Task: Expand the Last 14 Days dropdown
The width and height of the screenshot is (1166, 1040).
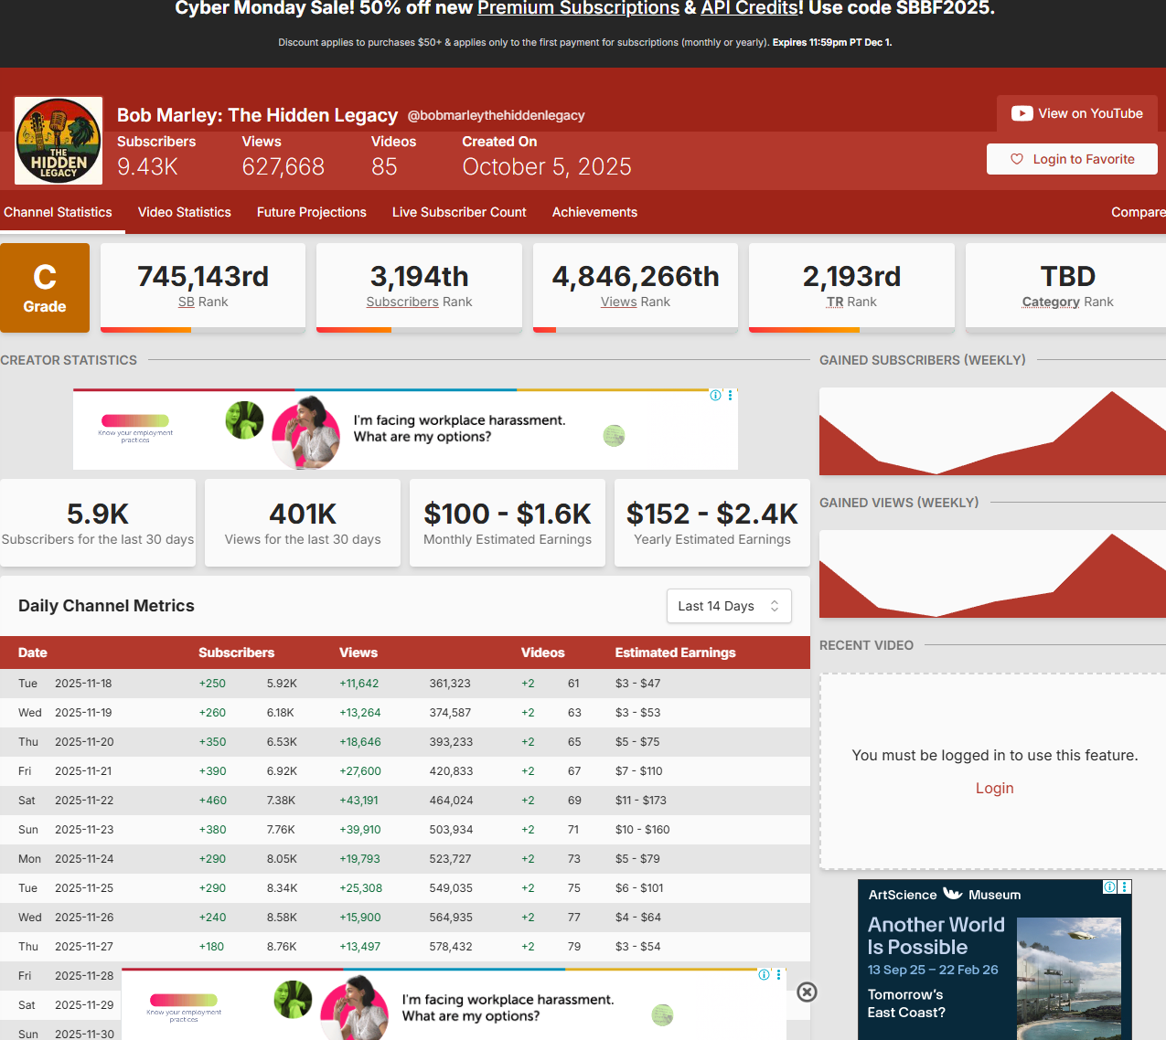Action: [729, 606]
